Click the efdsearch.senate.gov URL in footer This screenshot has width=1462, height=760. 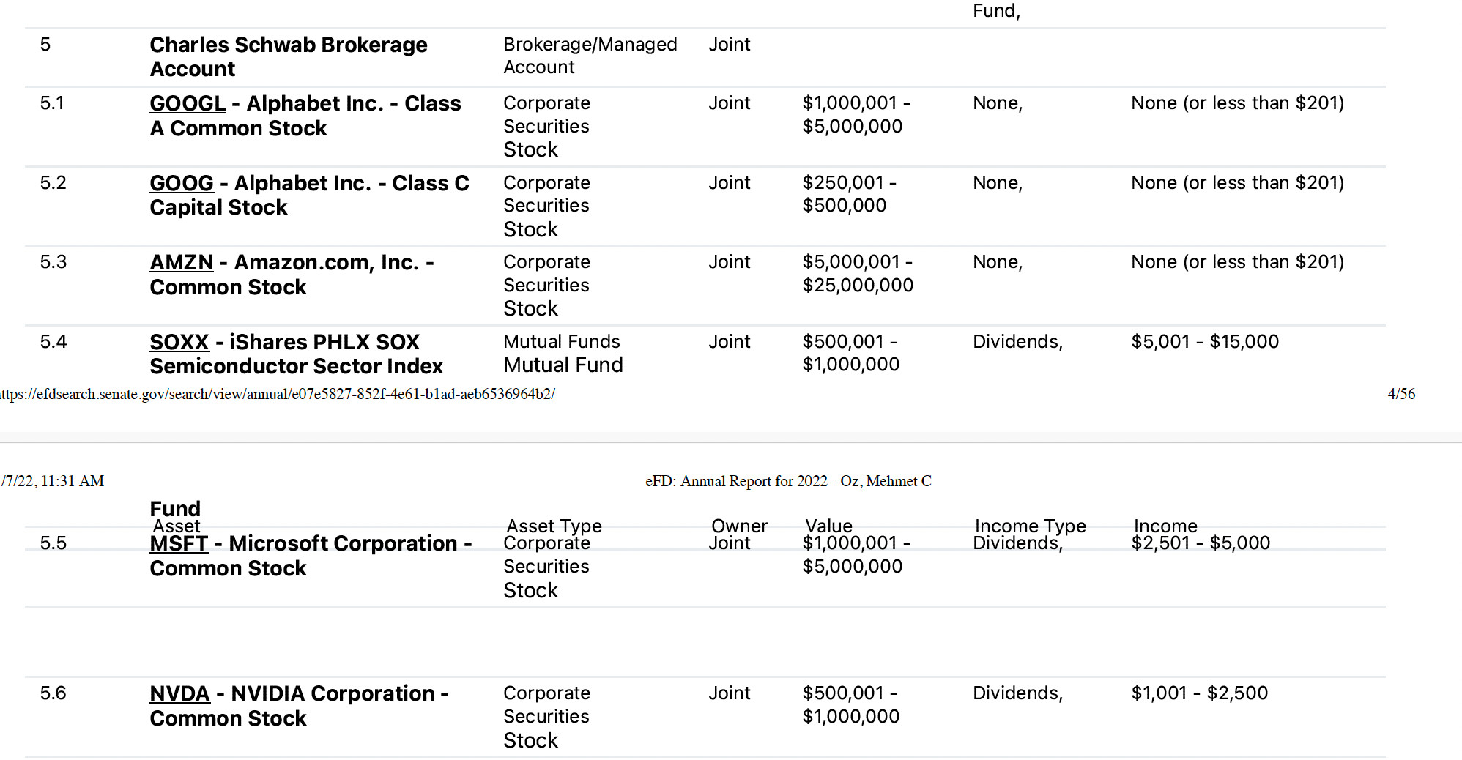[x=278, y=394]
